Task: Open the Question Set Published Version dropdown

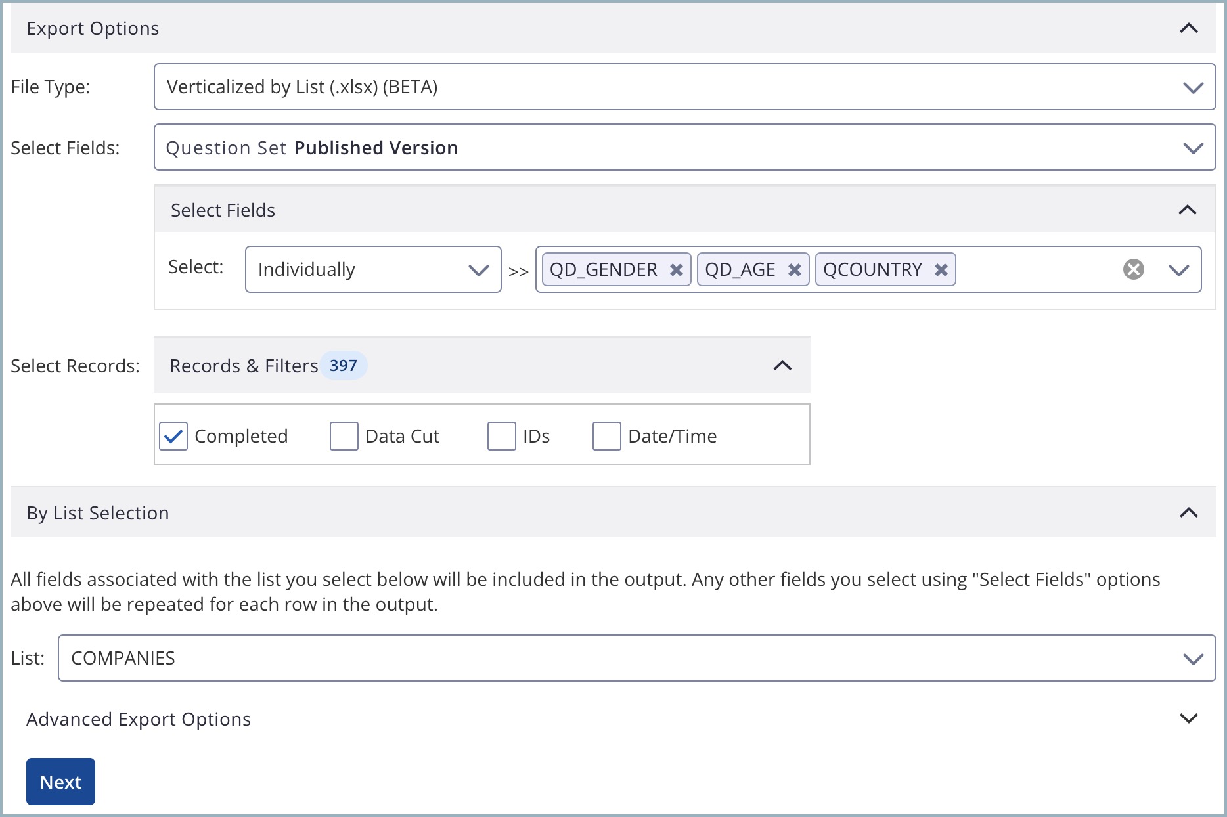Action: pos(1193,147)
